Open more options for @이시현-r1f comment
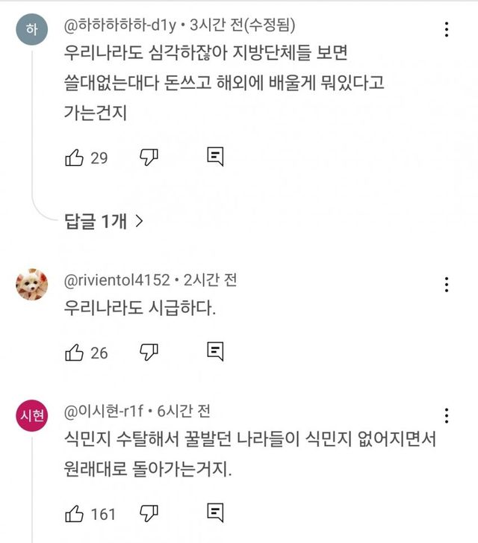Viewport: 478px width, 543px height. tap(447, 416)
